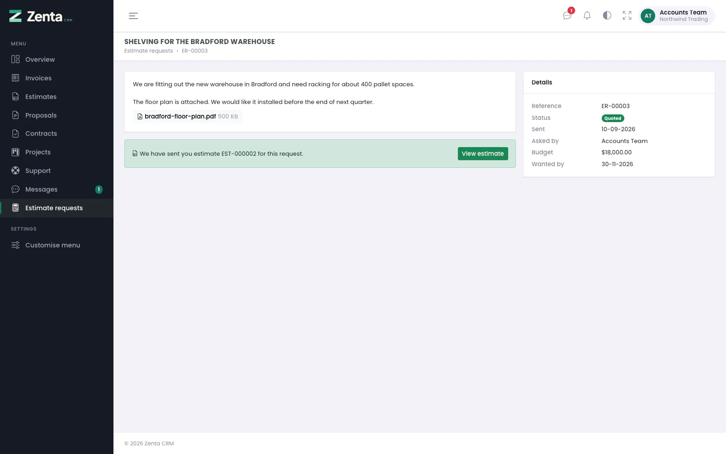Open Customise menu settings label
This screenshot has height=454, width=726.
53,245
